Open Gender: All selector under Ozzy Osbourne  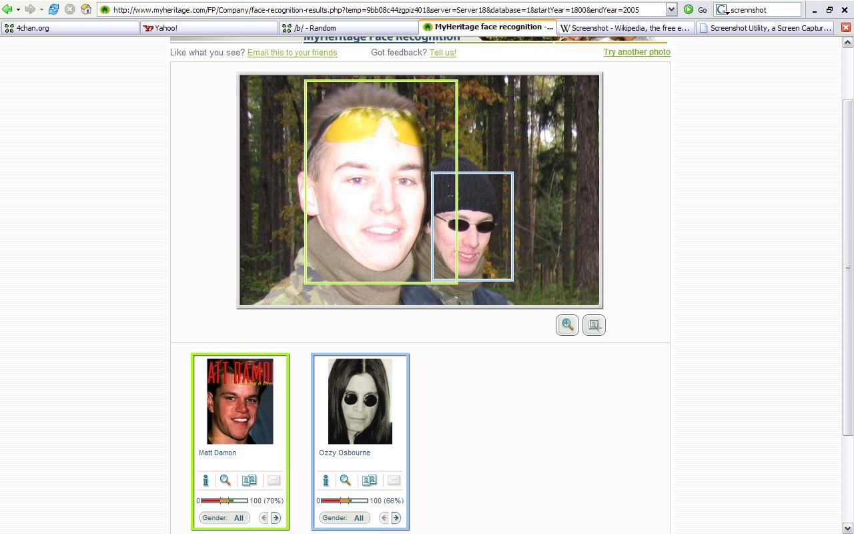[x=344, y=518]
